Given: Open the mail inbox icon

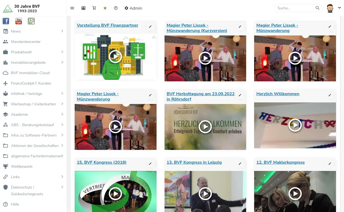Looking at the screenshot, I should 83,8.
